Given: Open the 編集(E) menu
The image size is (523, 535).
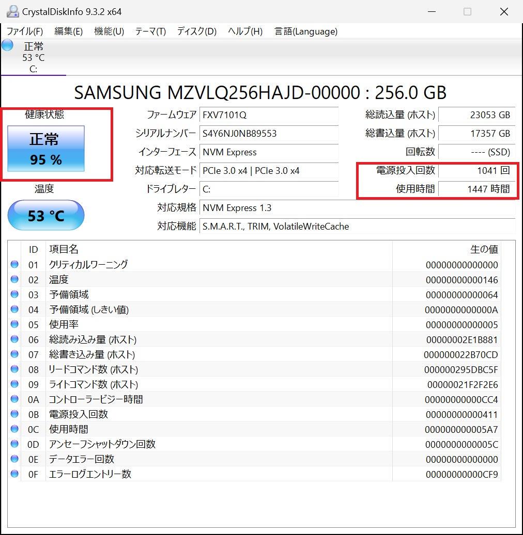Looking at the screenshot, I should point(68,31).
